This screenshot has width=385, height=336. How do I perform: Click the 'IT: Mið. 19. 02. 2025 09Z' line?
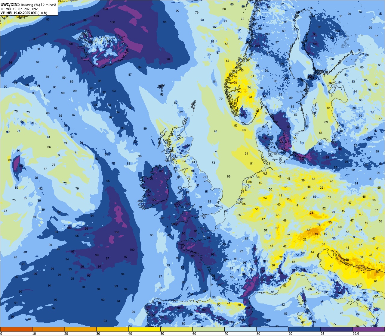19,9
